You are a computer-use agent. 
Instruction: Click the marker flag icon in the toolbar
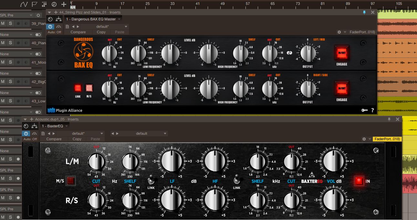pos(35,4)
